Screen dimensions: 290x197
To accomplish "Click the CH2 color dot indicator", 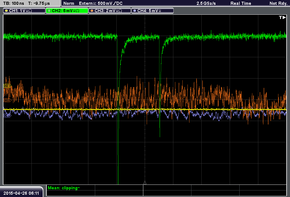I will tap(49, 11).
